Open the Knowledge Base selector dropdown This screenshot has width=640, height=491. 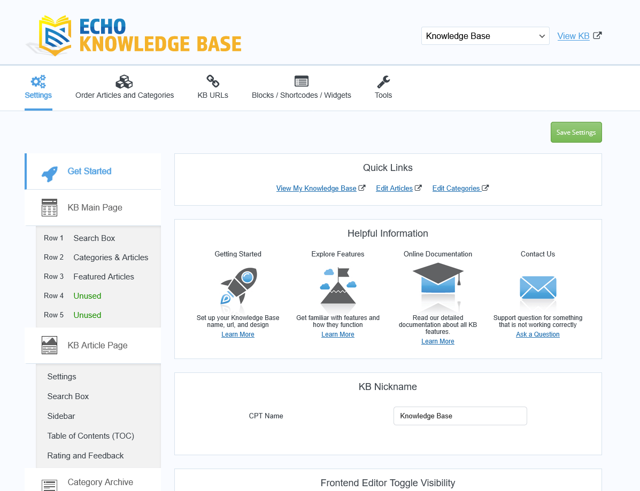coord(485,36)
